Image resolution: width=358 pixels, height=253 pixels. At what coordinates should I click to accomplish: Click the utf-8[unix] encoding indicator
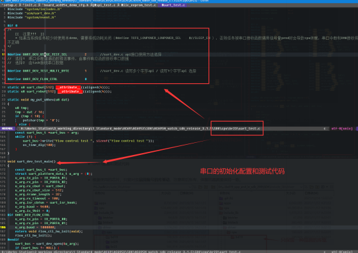coord(342,129)
